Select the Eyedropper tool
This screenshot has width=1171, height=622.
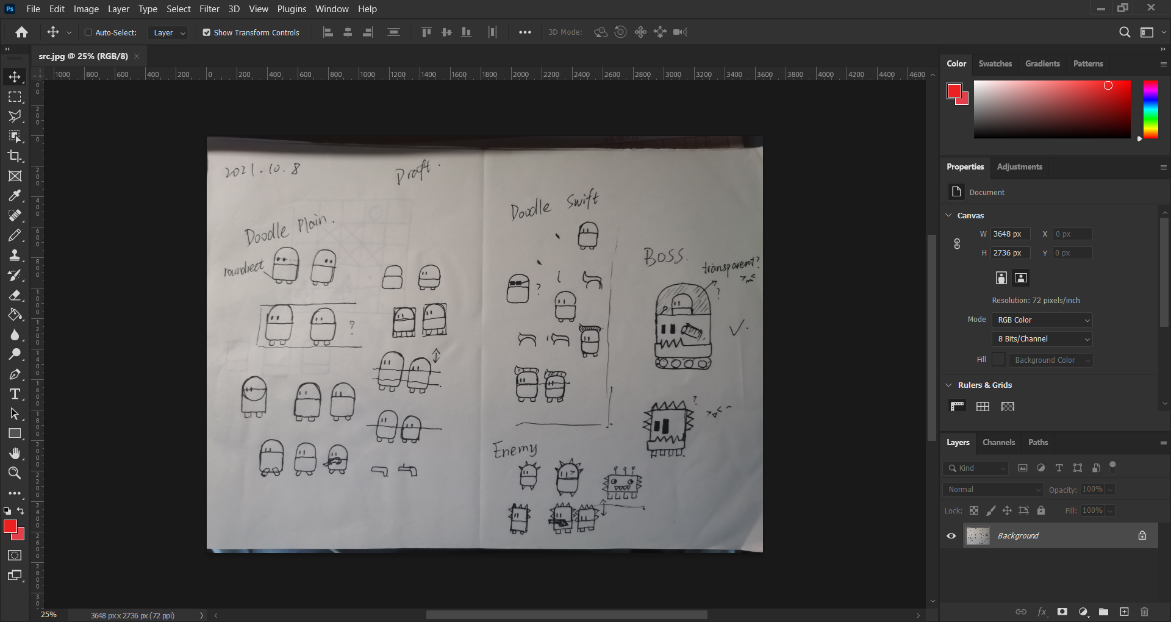15,196
